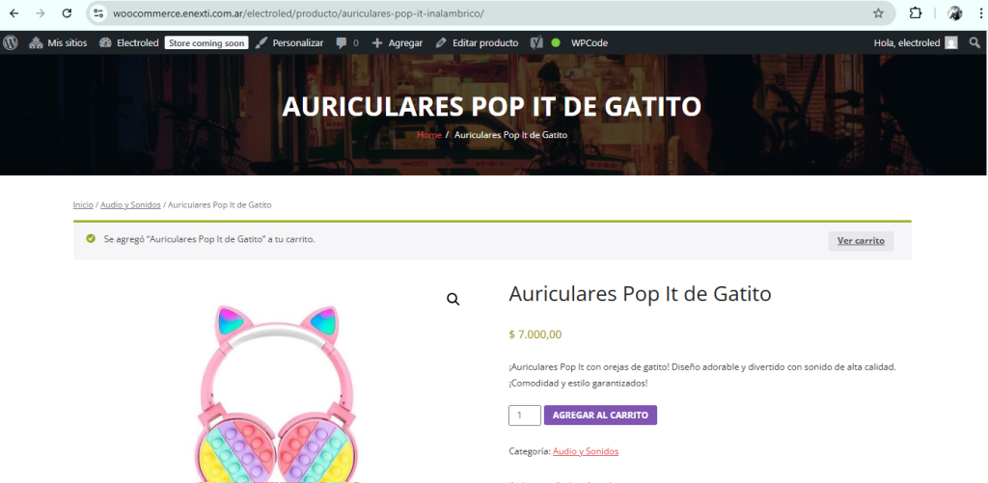Expand the Mis sitios menu
The image size is (988, 483).
pyautogui.click(x=60, y=42)
